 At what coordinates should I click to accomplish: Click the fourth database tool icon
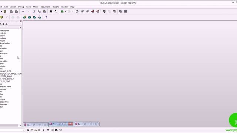coord(40,17)
